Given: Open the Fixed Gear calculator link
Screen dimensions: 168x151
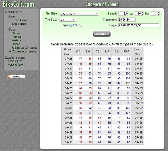Looking at the screenshot, I should pyautogui.click(x=19, y=20).
